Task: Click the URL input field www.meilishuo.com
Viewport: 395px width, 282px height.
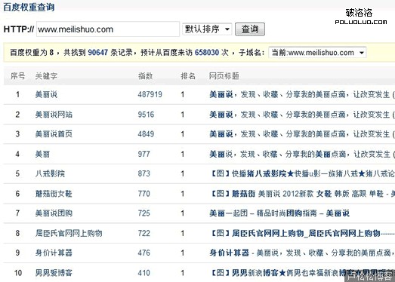Action: point(108,29)
